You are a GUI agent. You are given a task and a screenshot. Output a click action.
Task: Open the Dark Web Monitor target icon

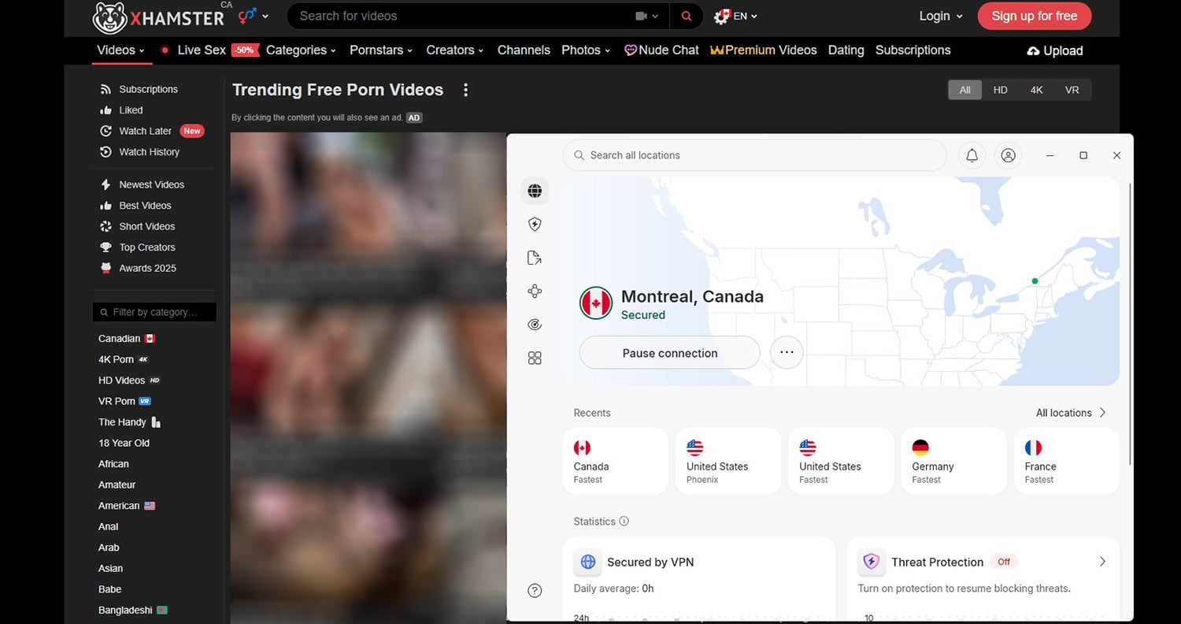pos(535,325)
